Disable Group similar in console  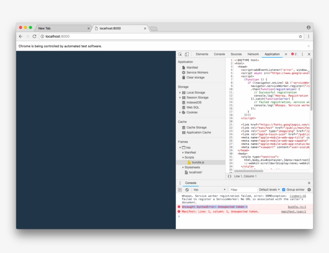[284, 190]
